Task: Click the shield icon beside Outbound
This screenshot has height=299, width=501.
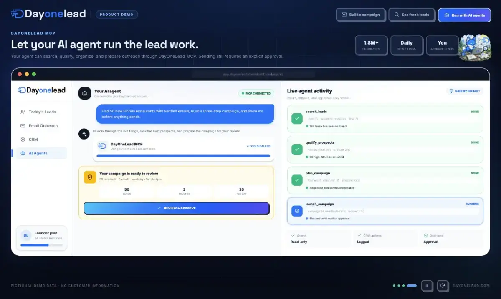Action: tap(426, 235)
